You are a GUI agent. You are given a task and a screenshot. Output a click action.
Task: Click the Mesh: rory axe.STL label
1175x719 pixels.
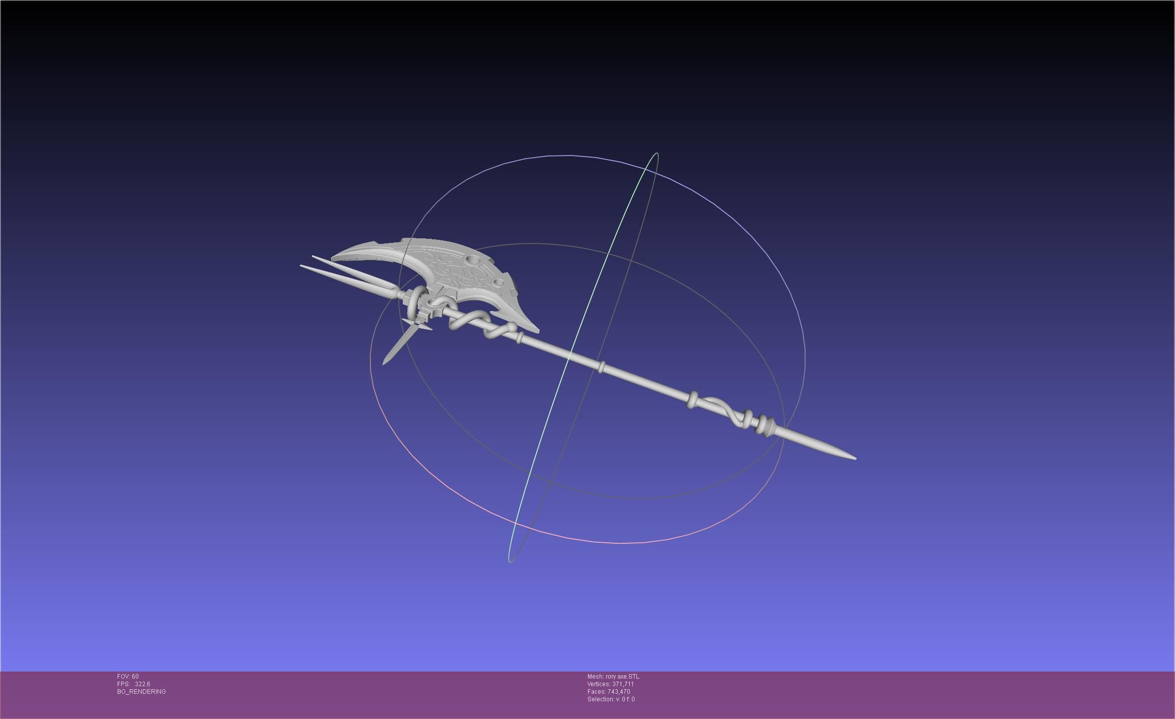click(x=613, y=677)
